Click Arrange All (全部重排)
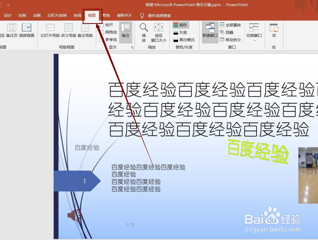 point(230,25)
